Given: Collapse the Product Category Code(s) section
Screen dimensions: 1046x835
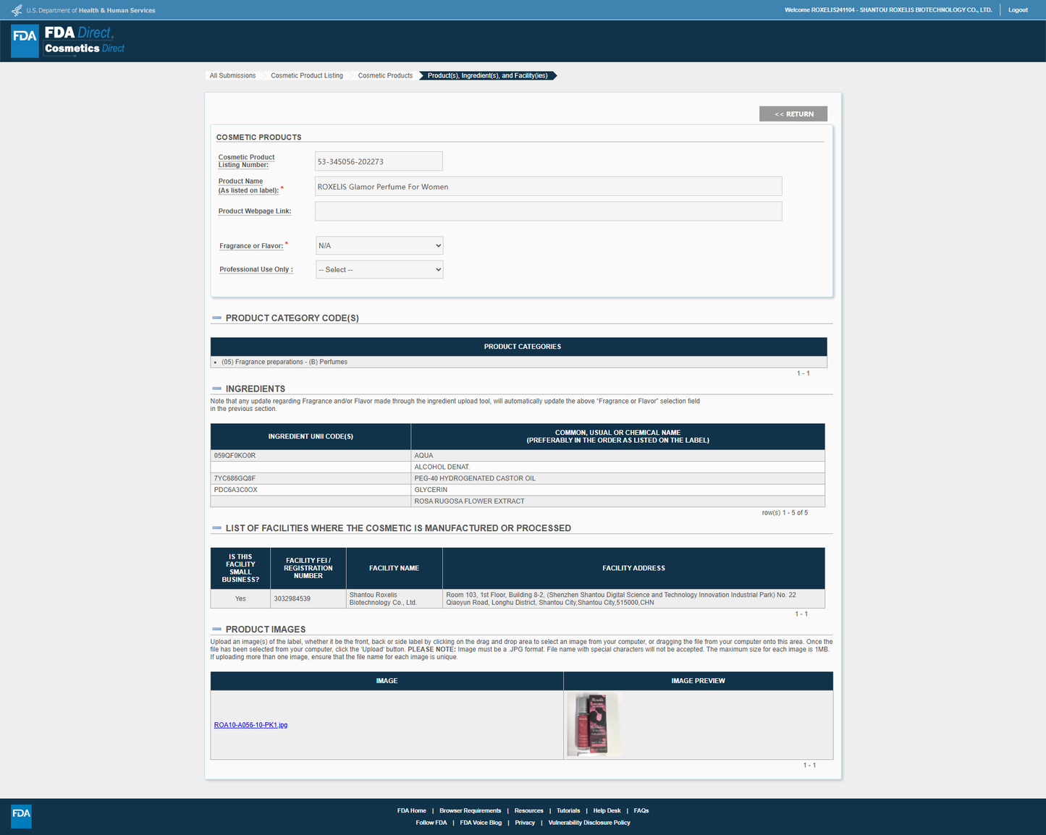Looking at the screenshot, I should pyautogui.click(x=216, y=318).
